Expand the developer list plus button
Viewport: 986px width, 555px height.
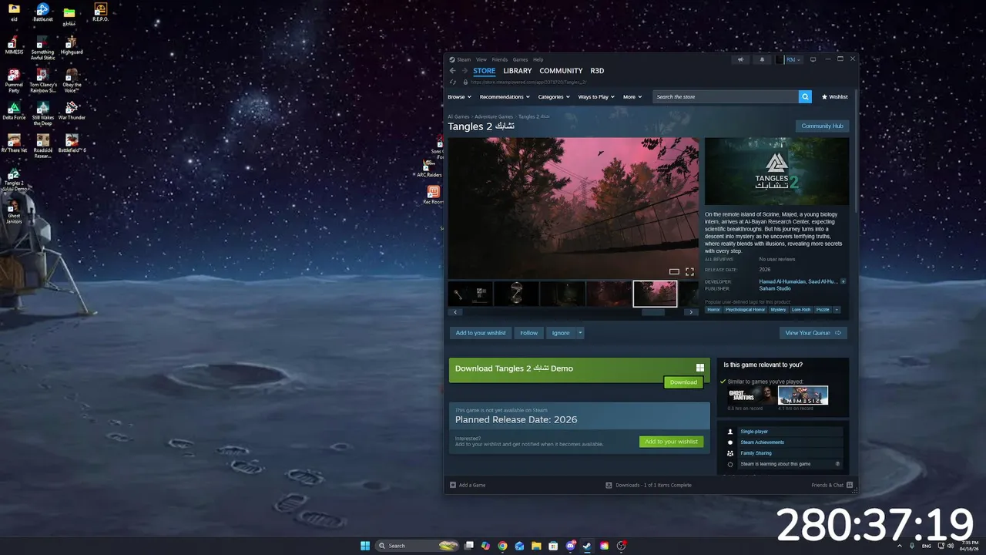pyautogui.click(x=843, y=282)
